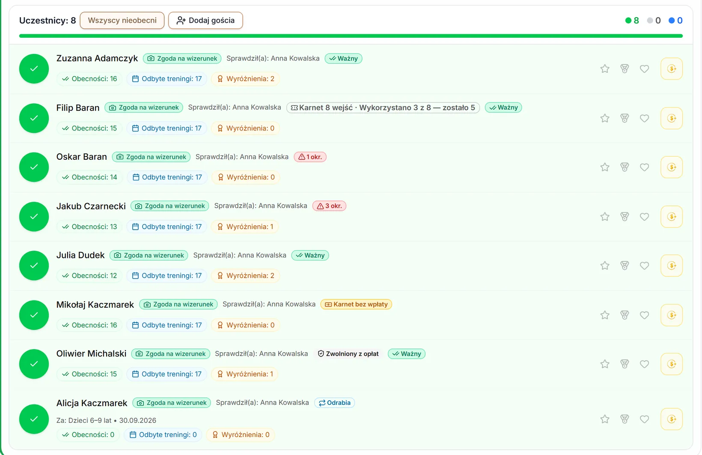Click star icon for Julia Dudek
The image size is (702, 455).
click(x=604, y=266)
